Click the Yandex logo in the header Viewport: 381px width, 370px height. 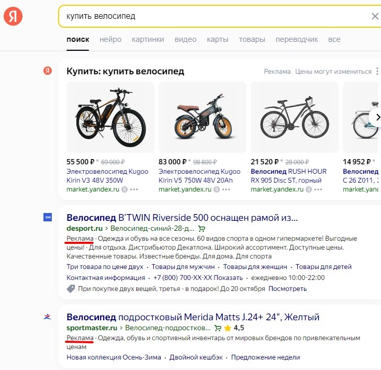(x=13, y=16)
